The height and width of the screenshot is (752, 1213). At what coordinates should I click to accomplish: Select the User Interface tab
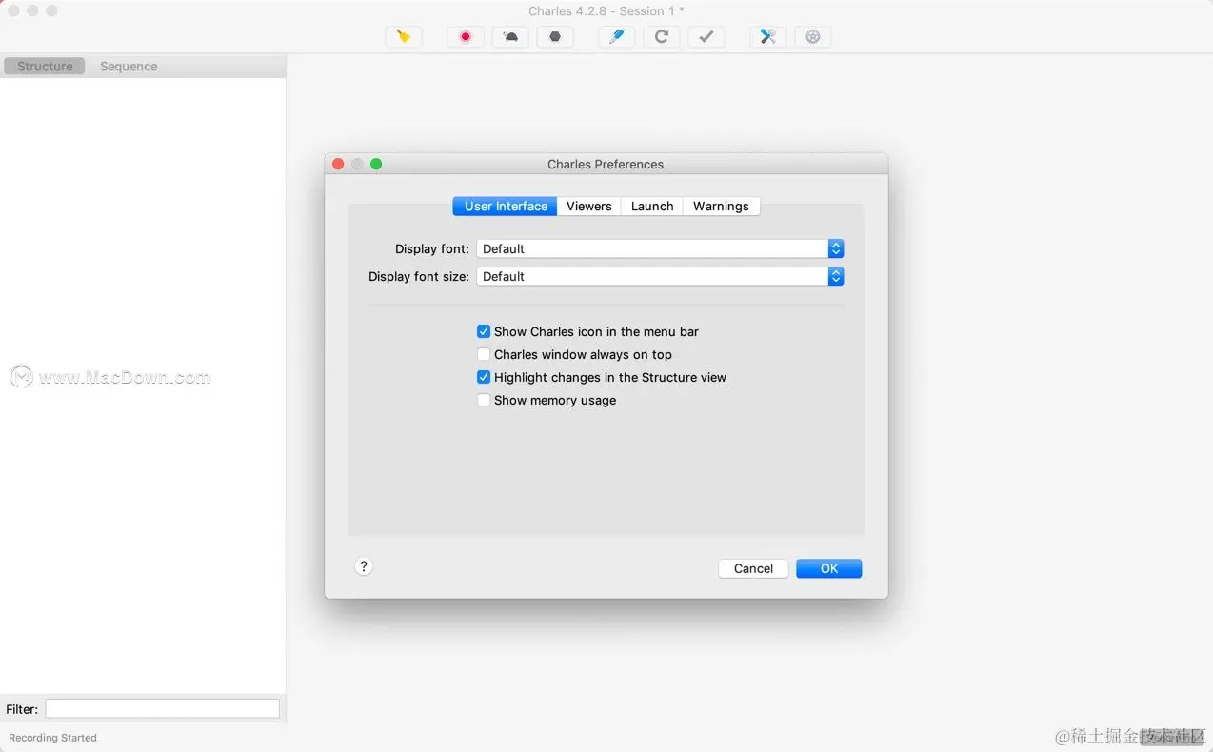[506, 206]
